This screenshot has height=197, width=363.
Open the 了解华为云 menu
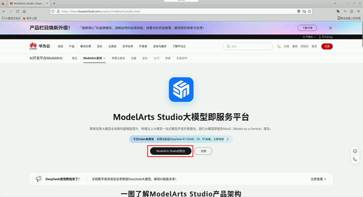tap(179, 46)
